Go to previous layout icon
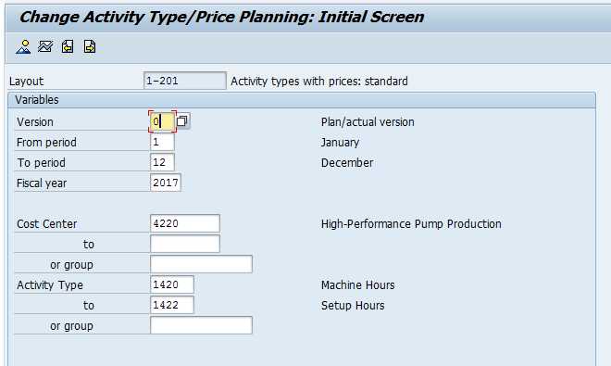 click(x=68, y=47)
